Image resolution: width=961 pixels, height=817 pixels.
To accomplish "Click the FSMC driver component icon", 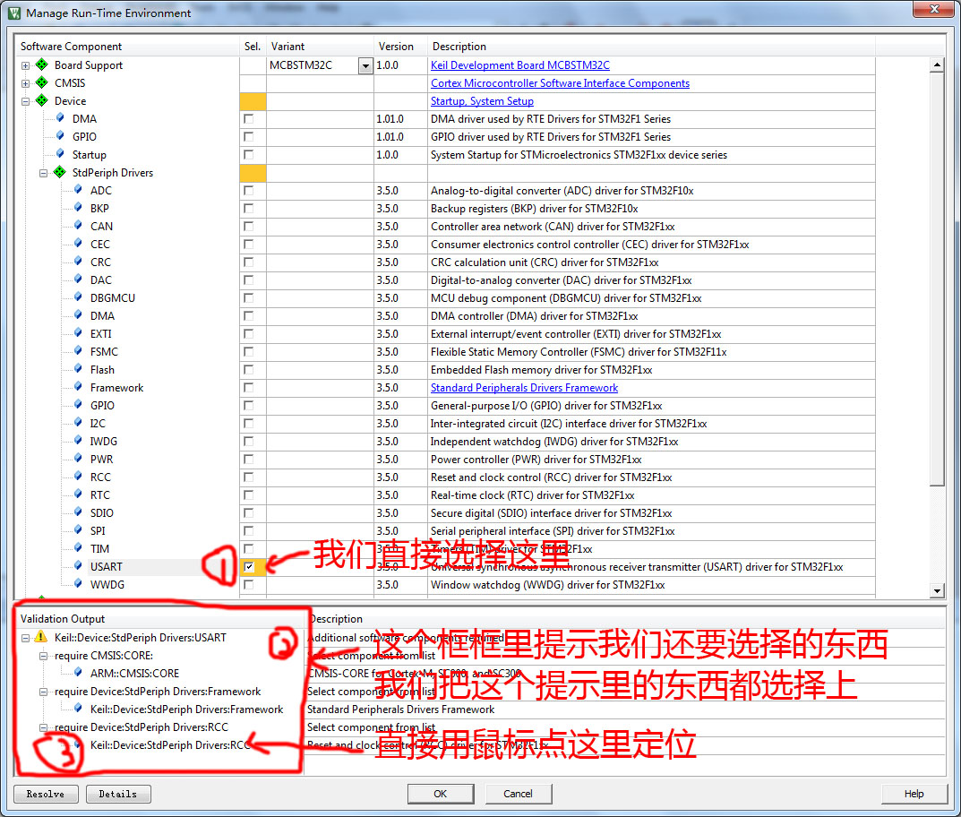I will coord(78,350).
